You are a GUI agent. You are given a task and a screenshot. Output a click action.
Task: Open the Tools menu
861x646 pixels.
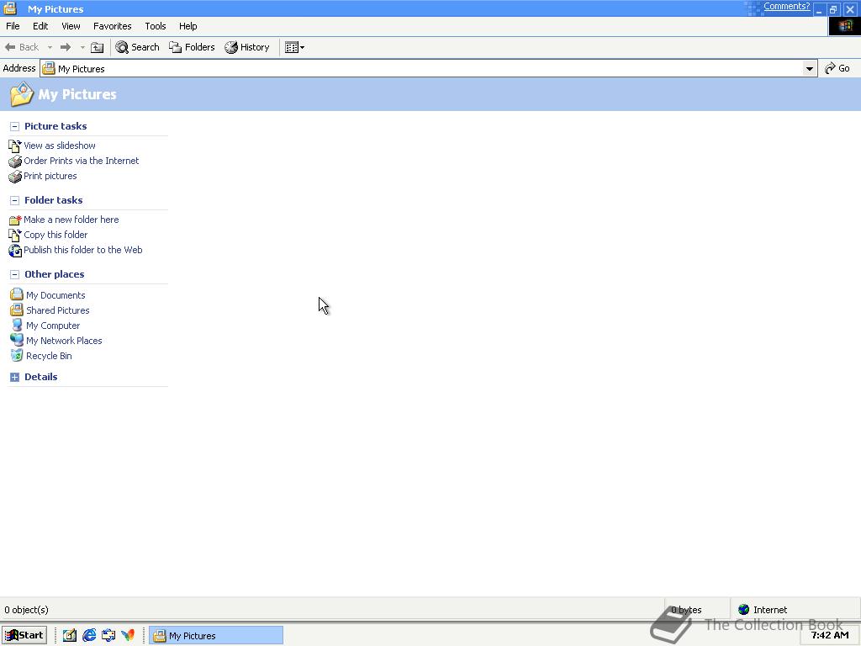coord(156,26)
